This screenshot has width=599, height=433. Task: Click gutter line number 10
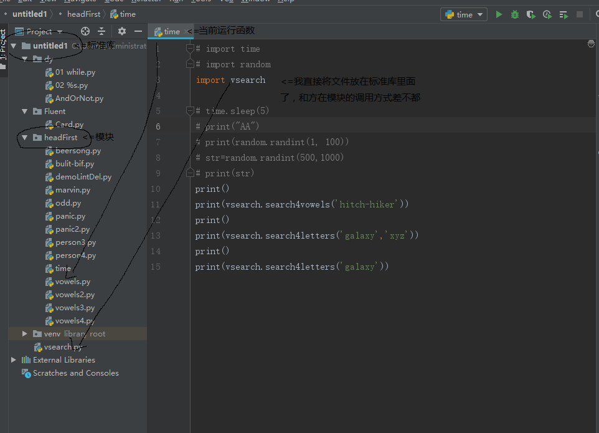click(x=156, y=189)
